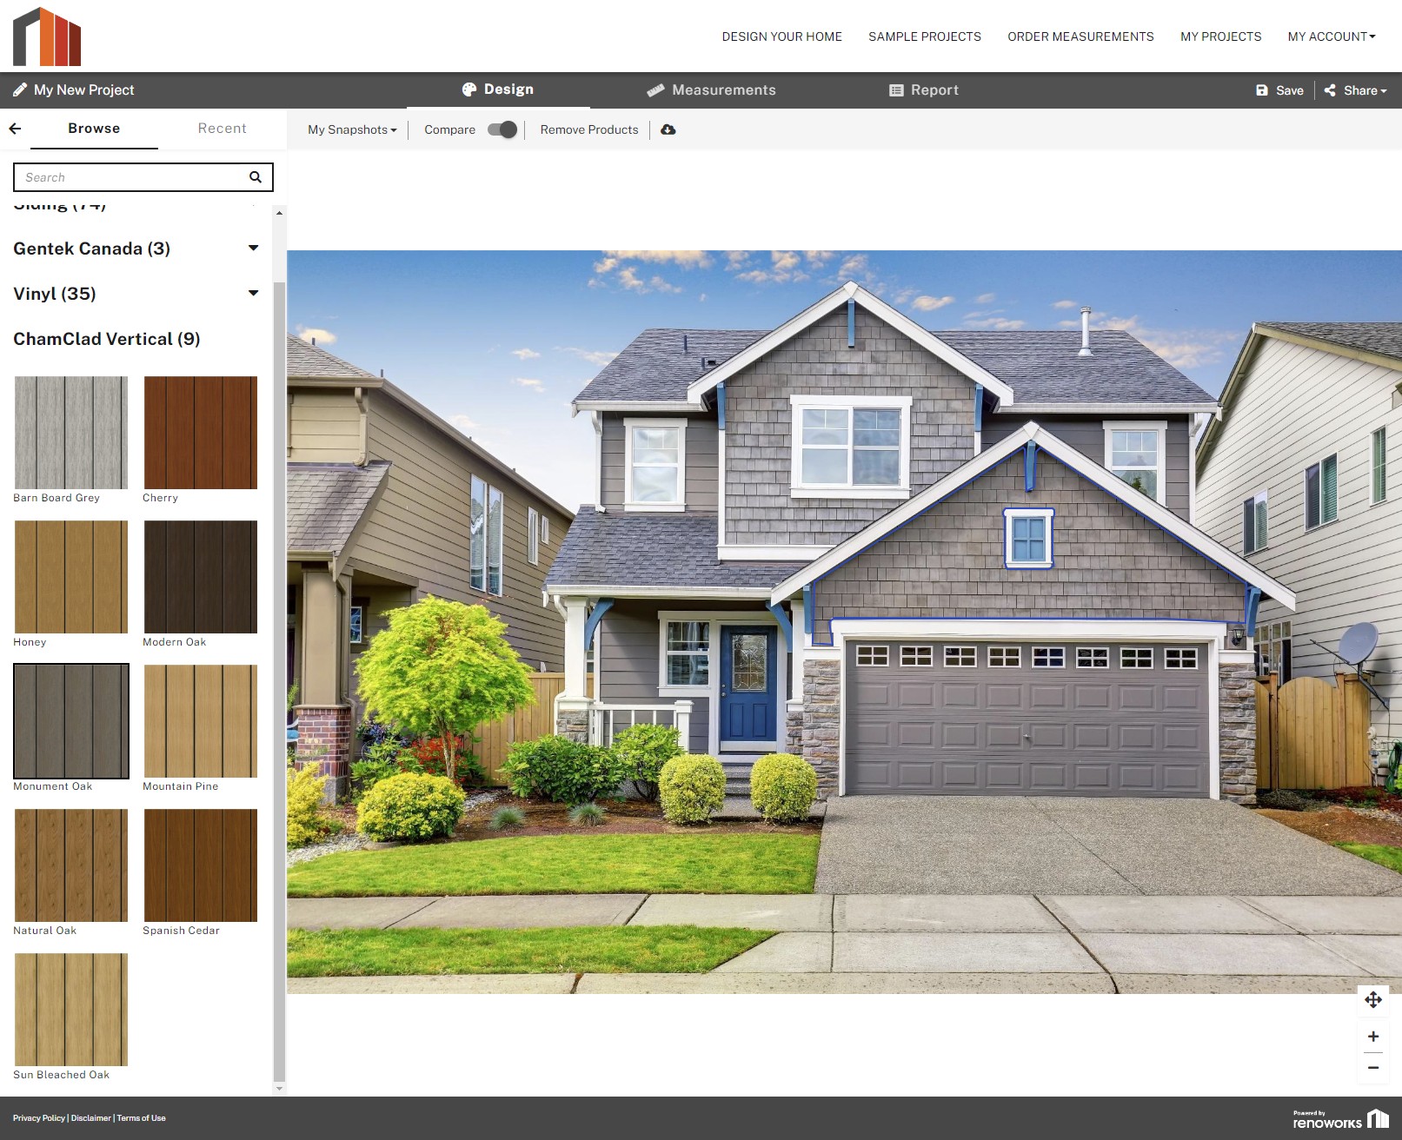1402x1140 pixels.
Task: Click the pan/move canvas icon
Action: coord(1373,999)
